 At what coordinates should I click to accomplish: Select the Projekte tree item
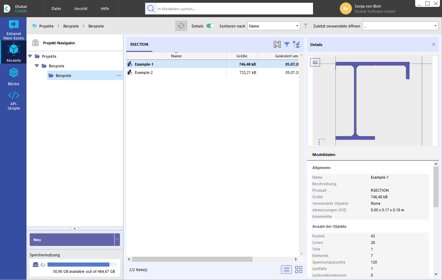[49, 56]
